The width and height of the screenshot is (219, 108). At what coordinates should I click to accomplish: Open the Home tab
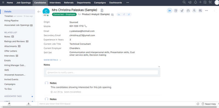(10, 3)
